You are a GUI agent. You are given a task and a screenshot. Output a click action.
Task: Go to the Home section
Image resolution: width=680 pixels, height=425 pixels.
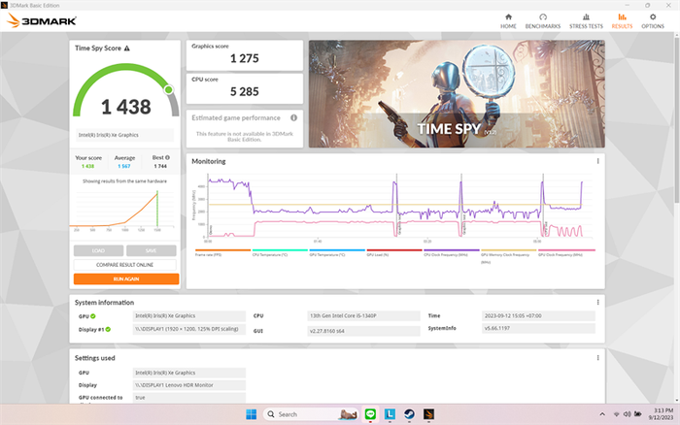[508, 20]
